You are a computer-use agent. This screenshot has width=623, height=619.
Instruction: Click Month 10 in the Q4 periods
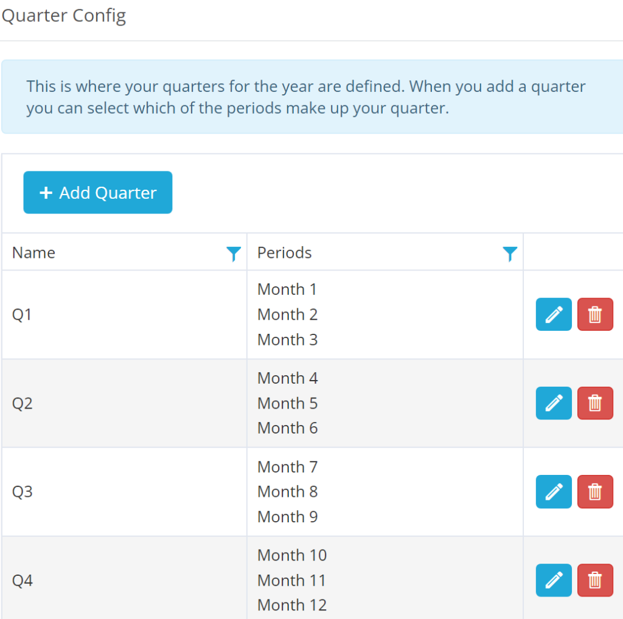[x=292, y=555]
